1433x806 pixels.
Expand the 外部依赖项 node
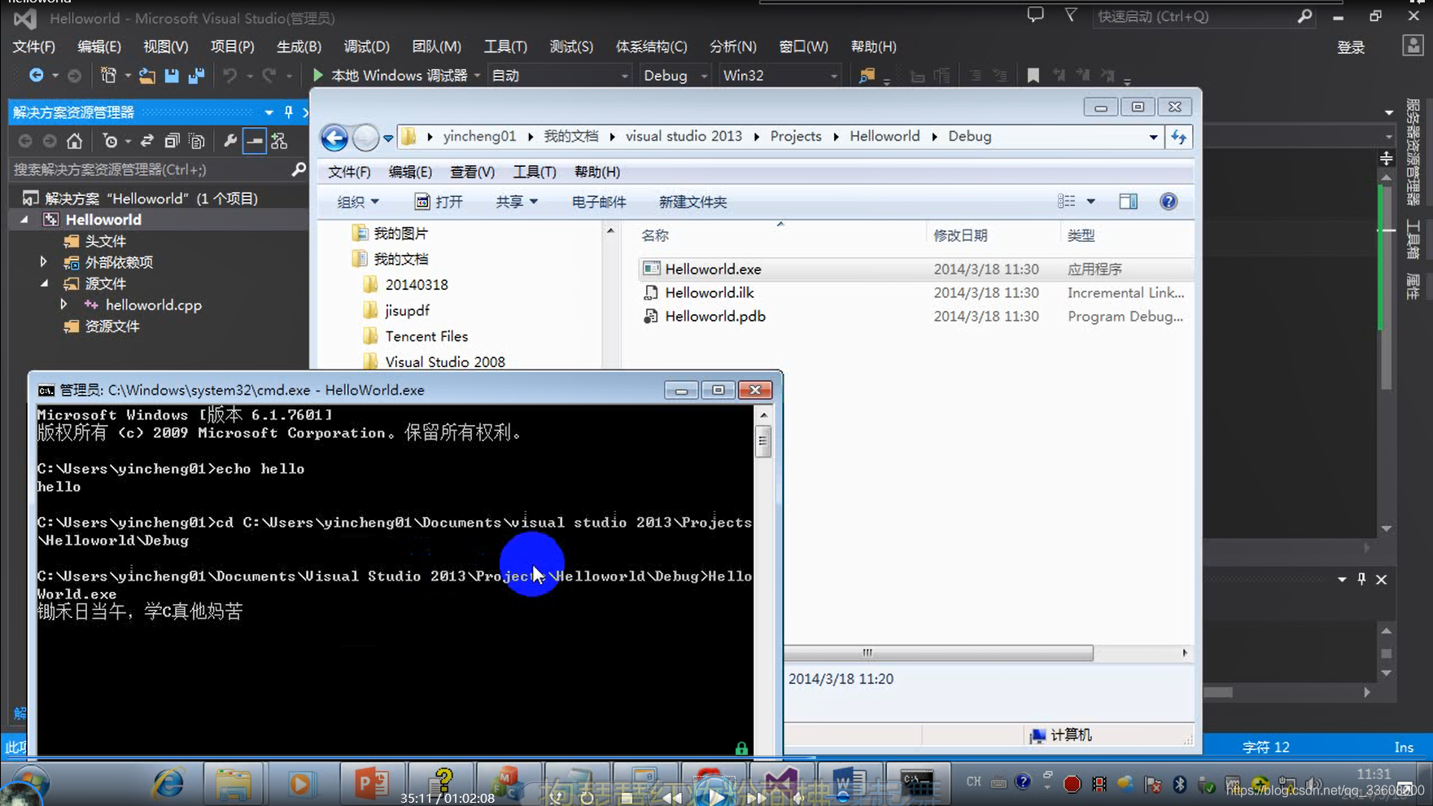tap(43, 262)
